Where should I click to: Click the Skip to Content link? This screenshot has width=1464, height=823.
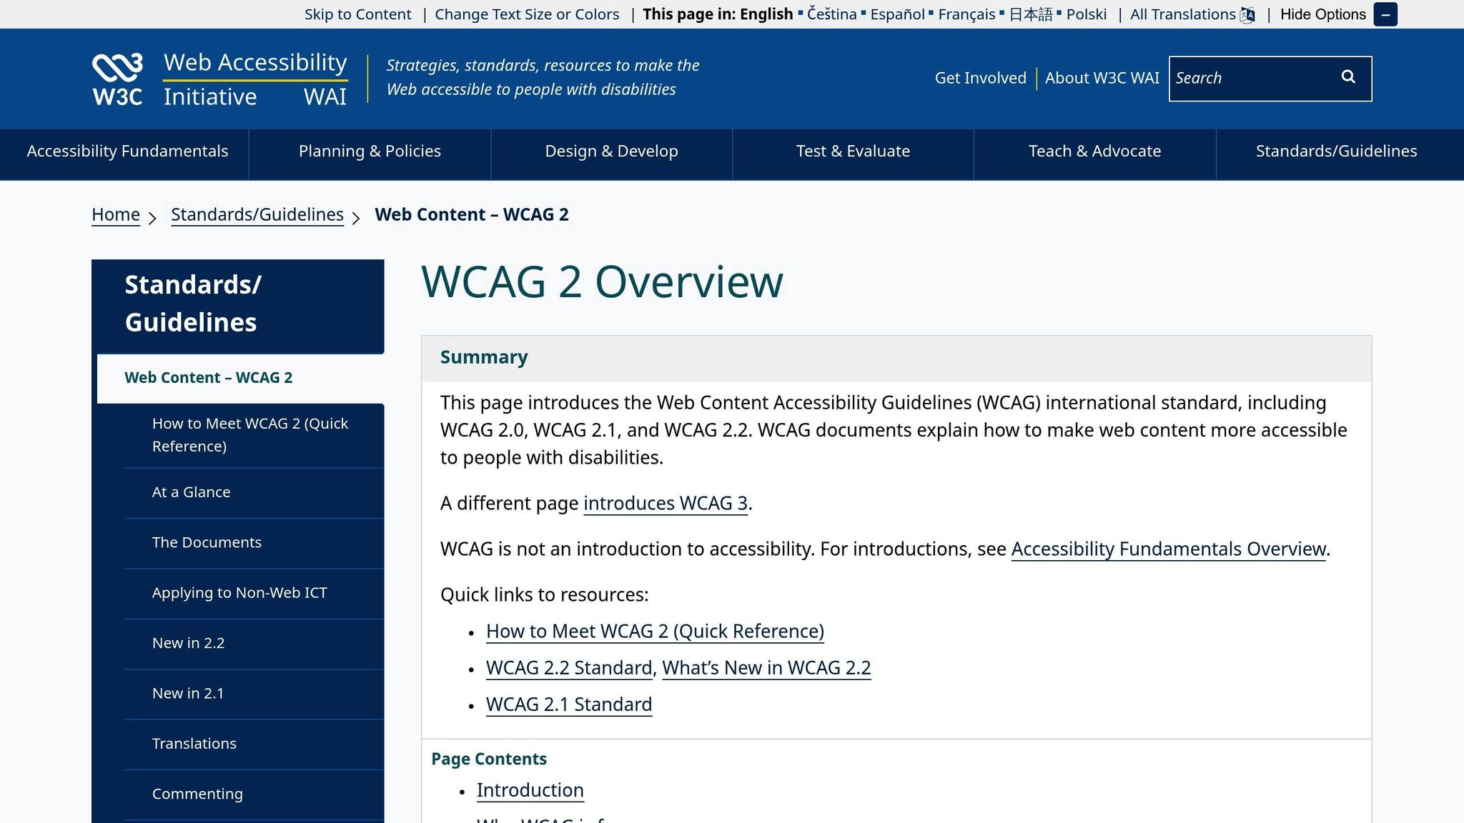click(x=357, y=14)
